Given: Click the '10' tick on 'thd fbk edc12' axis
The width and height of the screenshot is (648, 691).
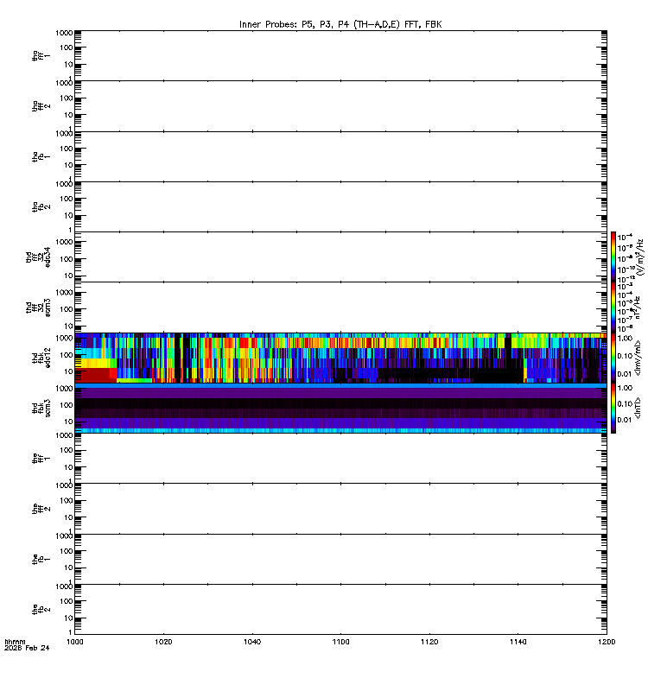Looking at the screenshot, I should tap(68, 371).
